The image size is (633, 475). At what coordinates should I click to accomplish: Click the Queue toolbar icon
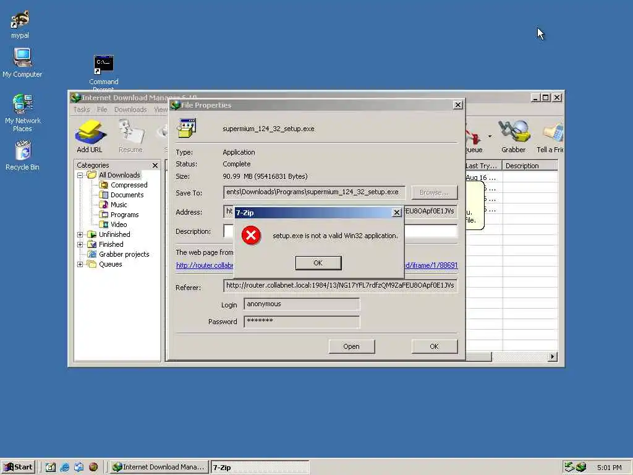pyautogui.click(x=473, y=136)
